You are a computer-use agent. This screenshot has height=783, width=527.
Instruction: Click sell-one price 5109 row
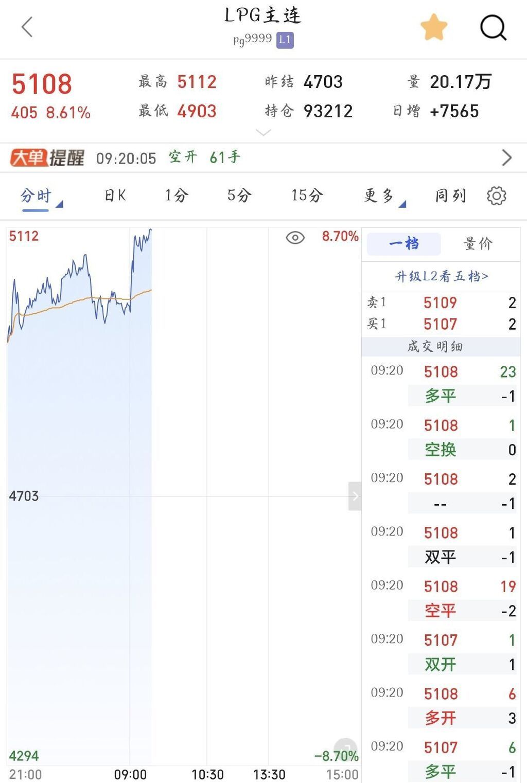tap(441, 302)
